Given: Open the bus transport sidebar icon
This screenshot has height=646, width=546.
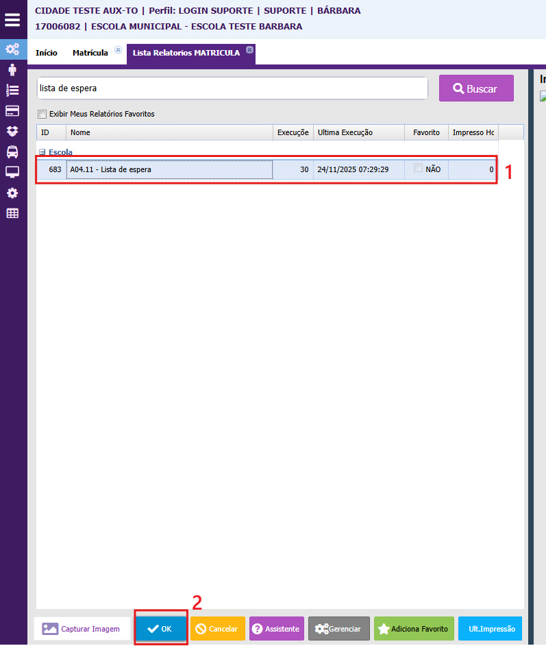Looking at the screenshot, I should click(x=12, y=152).
